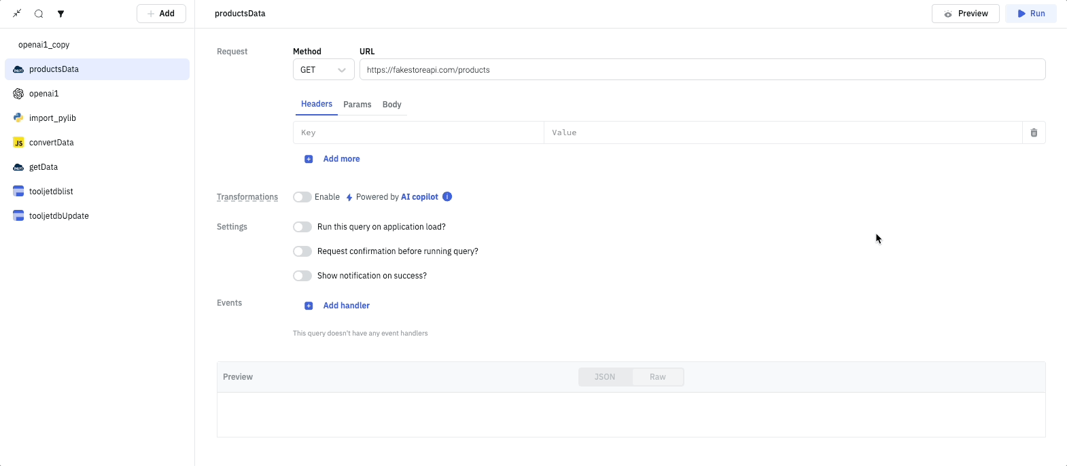Click the plus icon beside Add handler
Screen dimensions: 1067x466
click(x=309, y=306)
